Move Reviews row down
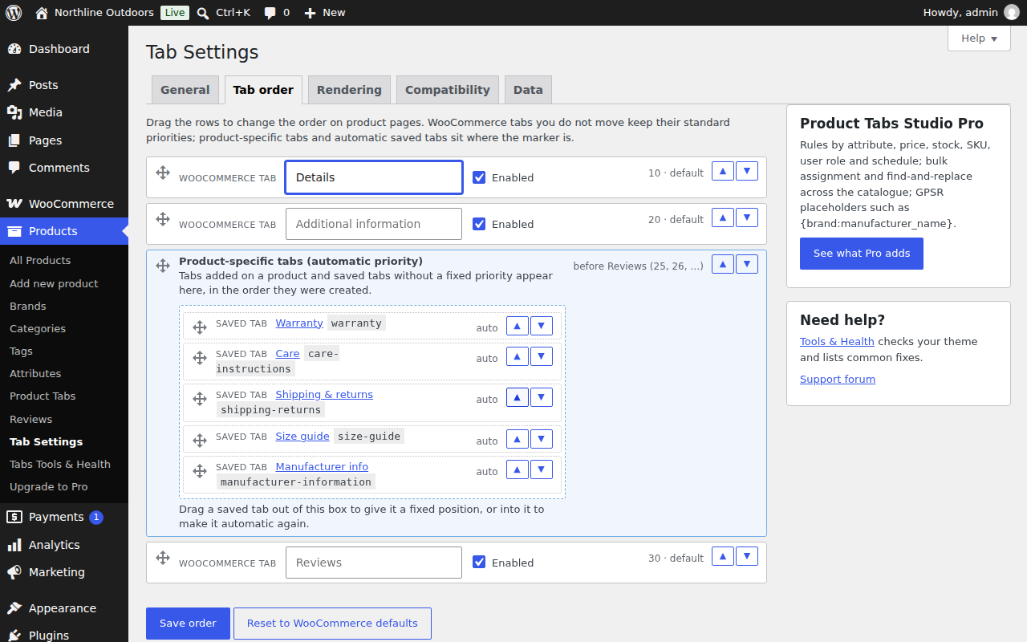The width and height of the screenshot is (1027, 642). (747, 556)
